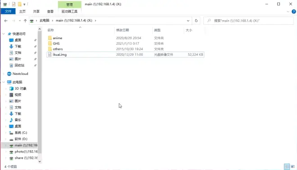
Task: Sort by 类型 column header
Action: (157, 30)
